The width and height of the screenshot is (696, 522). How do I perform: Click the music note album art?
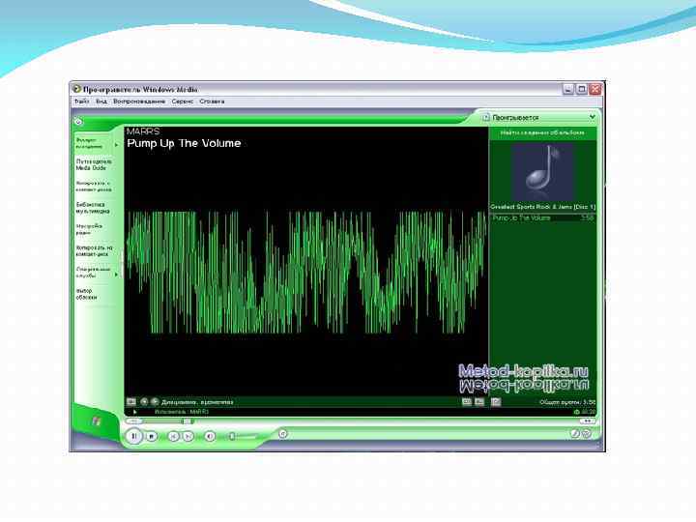[542, 170]
